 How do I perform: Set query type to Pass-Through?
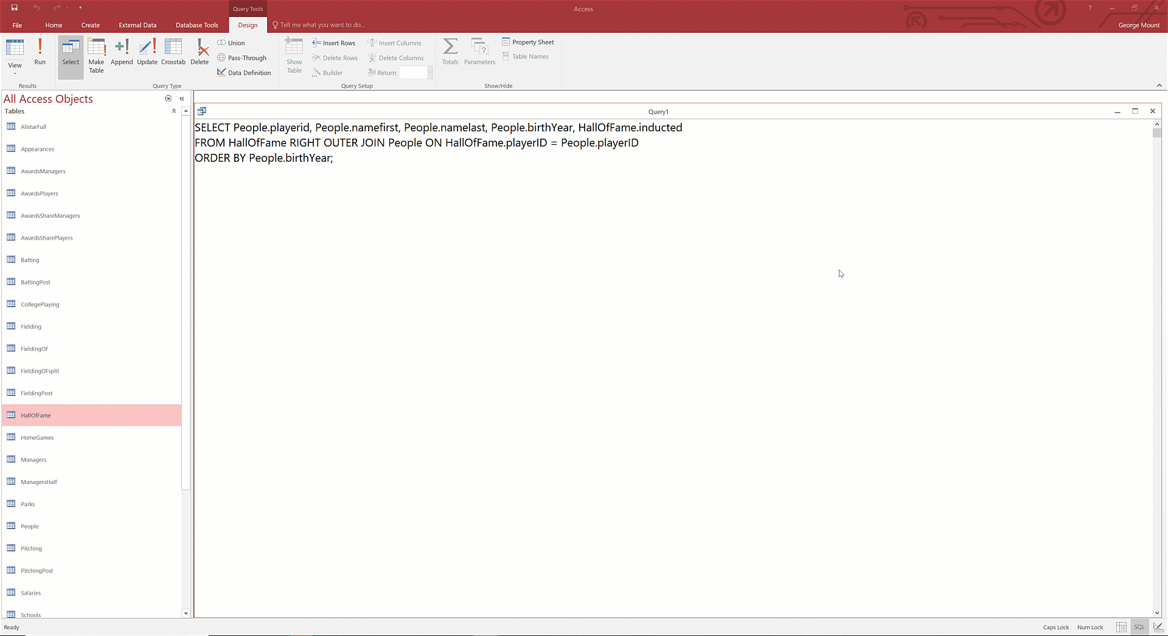[x=242, y=58]
